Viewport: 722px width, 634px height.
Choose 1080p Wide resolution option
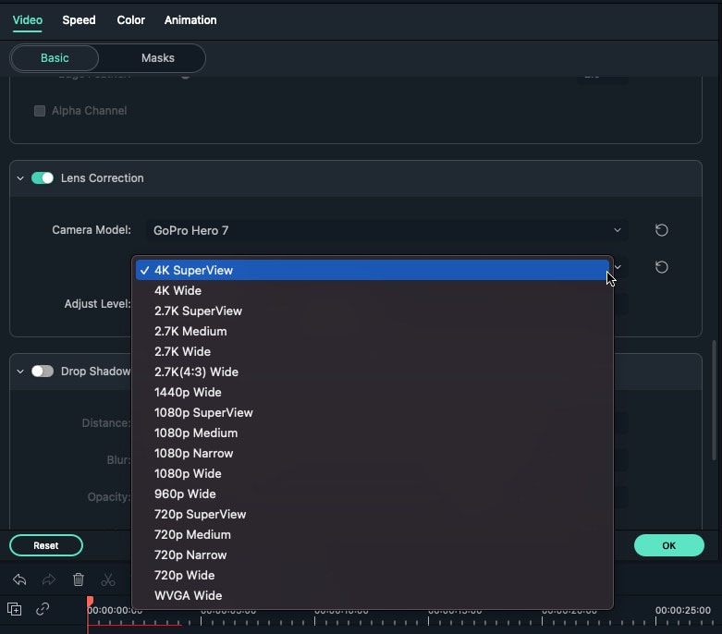pyautogui.click(x=188, y=473)
